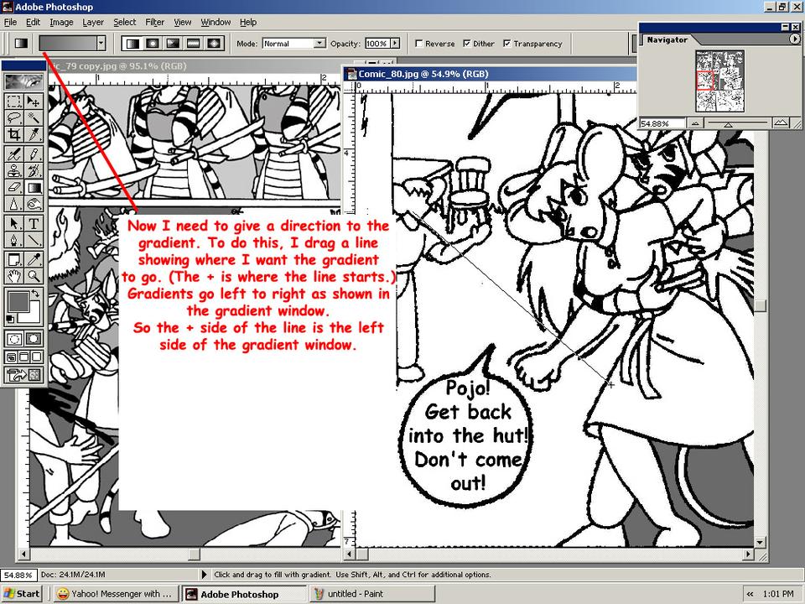Switch to Full Screen Mode
The height and width of the screenshot is (604, 805).
coord(36,357)
